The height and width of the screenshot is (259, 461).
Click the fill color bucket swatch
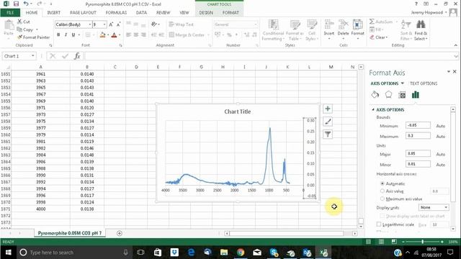coord(102,35)
